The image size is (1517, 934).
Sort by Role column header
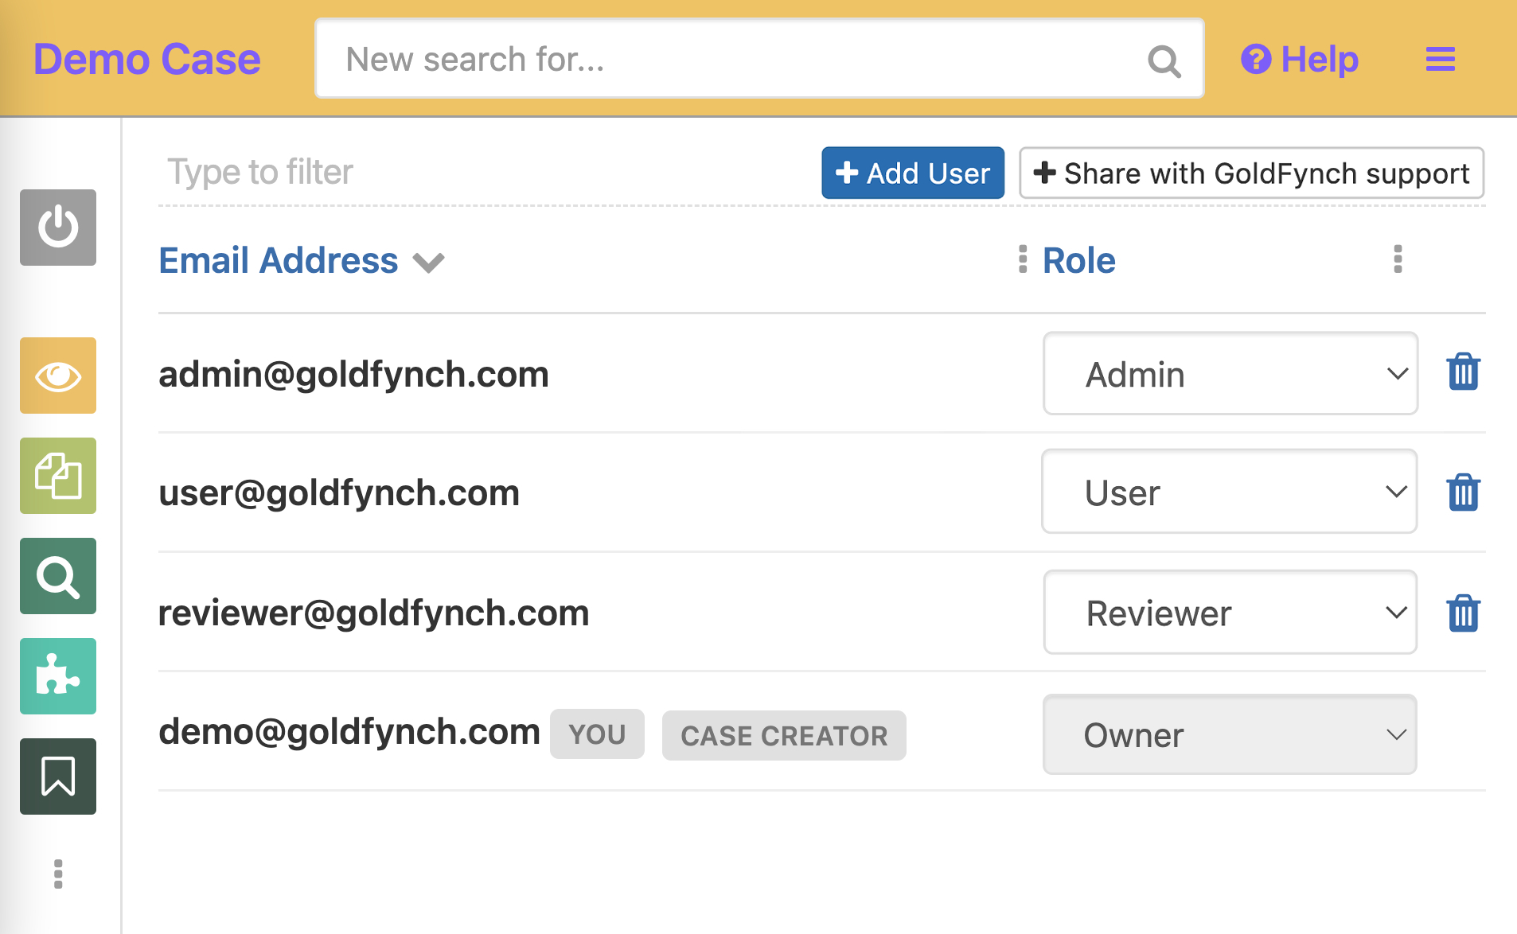click(1079, 261)
